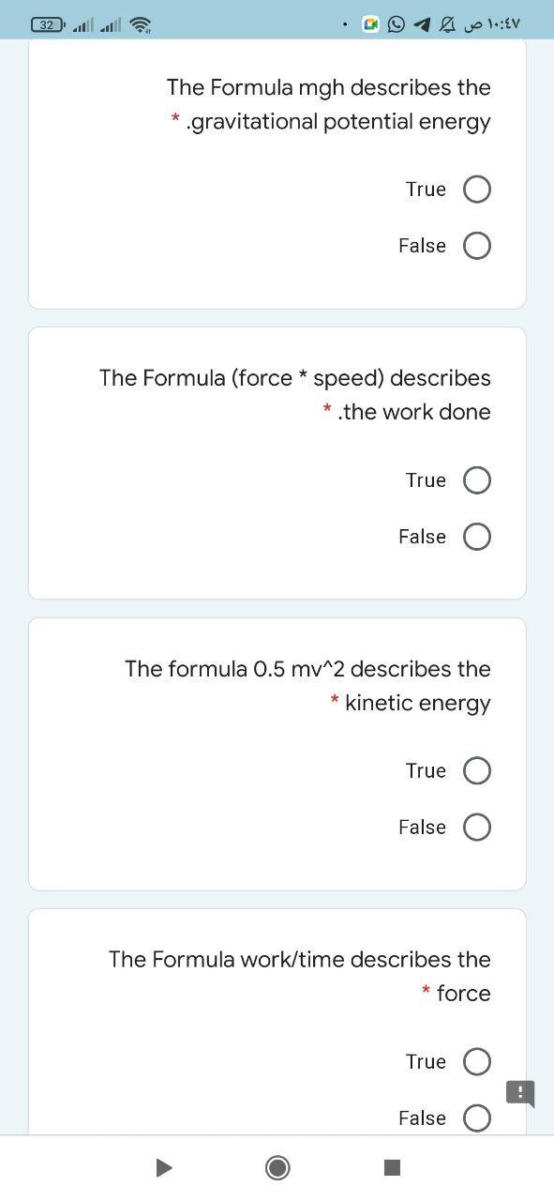This screenshot has width=554, height=1201.
Task: Select False for the work/time force question
Action: pos(477,1117)
